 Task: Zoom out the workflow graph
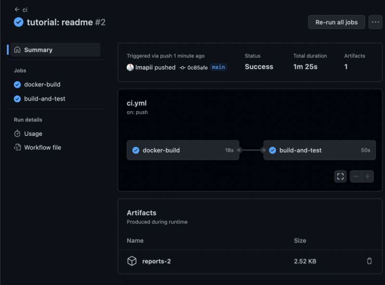pyautogui.click(x=356, y=177)
